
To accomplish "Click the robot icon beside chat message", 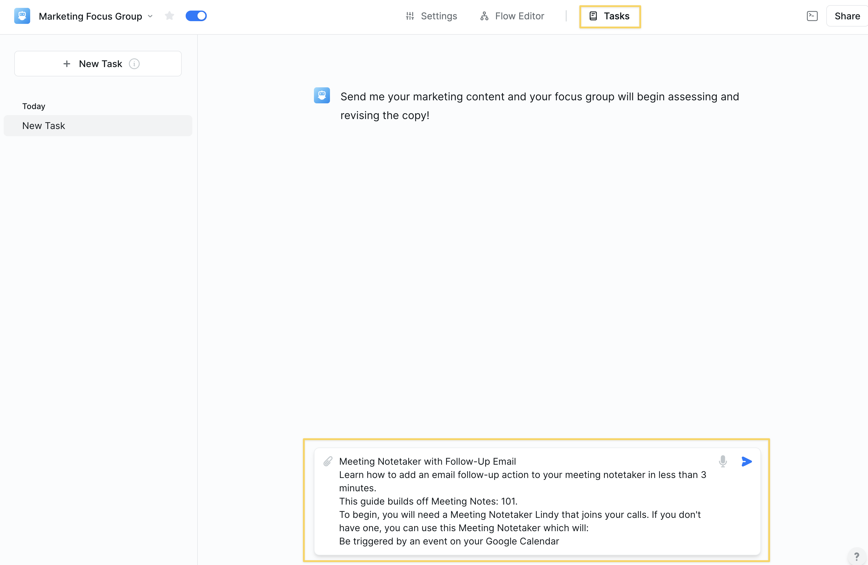I will click(x=322, y=95).
